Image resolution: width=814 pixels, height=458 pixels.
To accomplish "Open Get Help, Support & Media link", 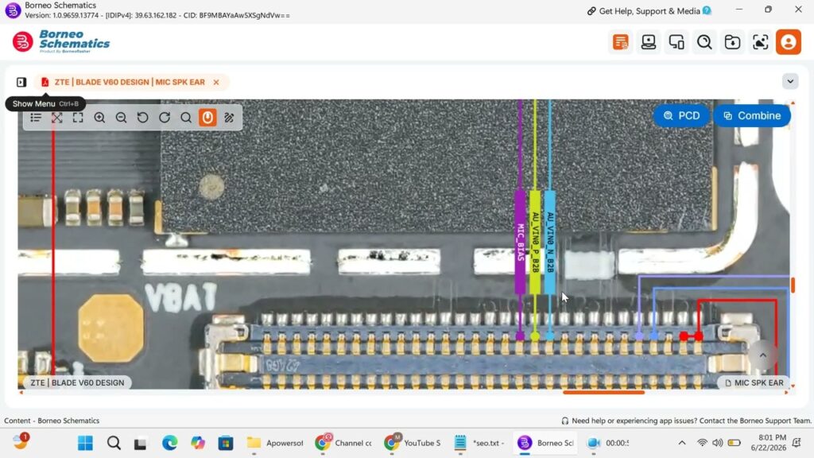I will tap(649, 11).
